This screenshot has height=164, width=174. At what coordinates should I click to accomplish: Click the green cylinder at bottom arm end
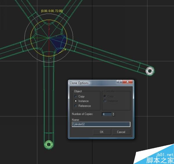coord(49,145)
